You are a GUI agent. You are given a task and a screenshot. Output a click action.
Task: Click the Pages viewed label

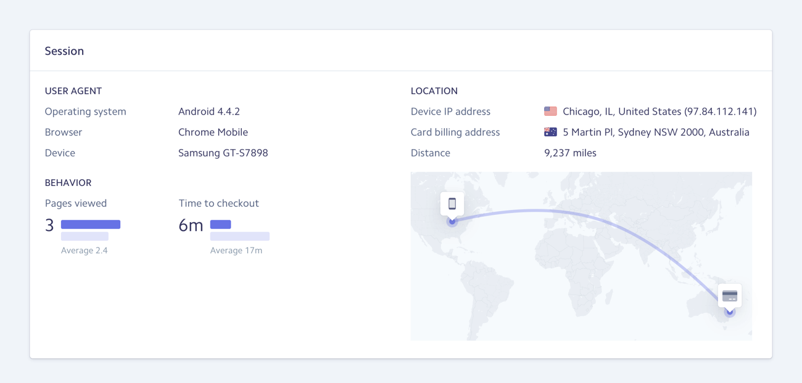point(76,203)
